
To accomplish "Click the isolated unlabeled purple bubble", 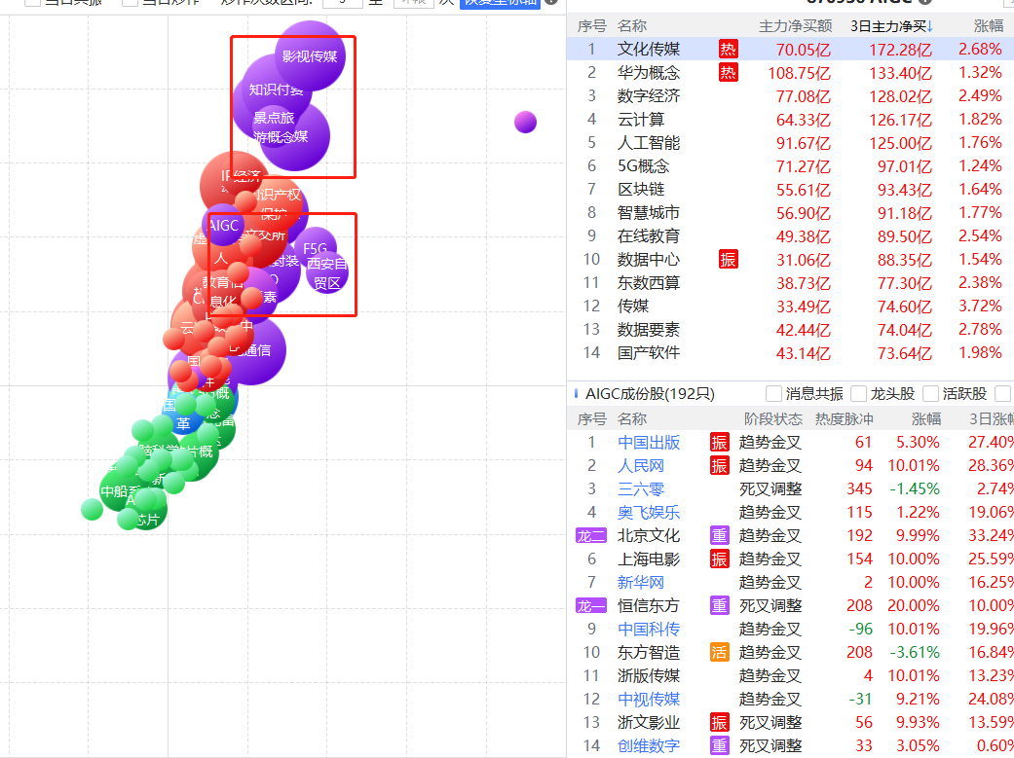I will pos(526,122).
